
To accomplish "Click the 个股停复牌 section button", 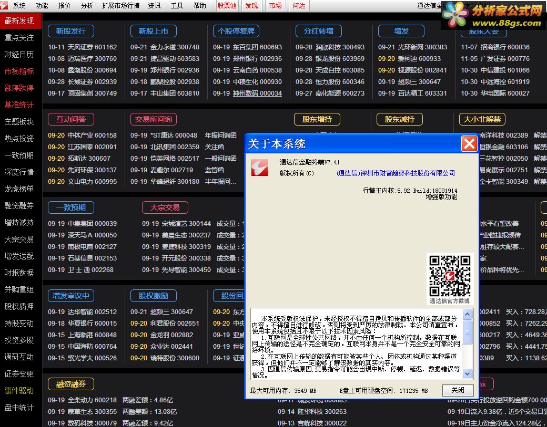I will 236,31.
